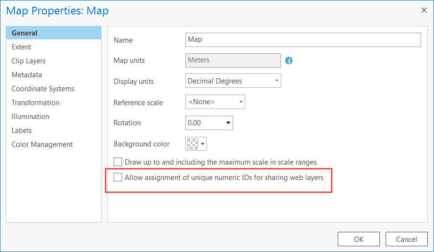Click the Background color swatch

tap(192, 144)
